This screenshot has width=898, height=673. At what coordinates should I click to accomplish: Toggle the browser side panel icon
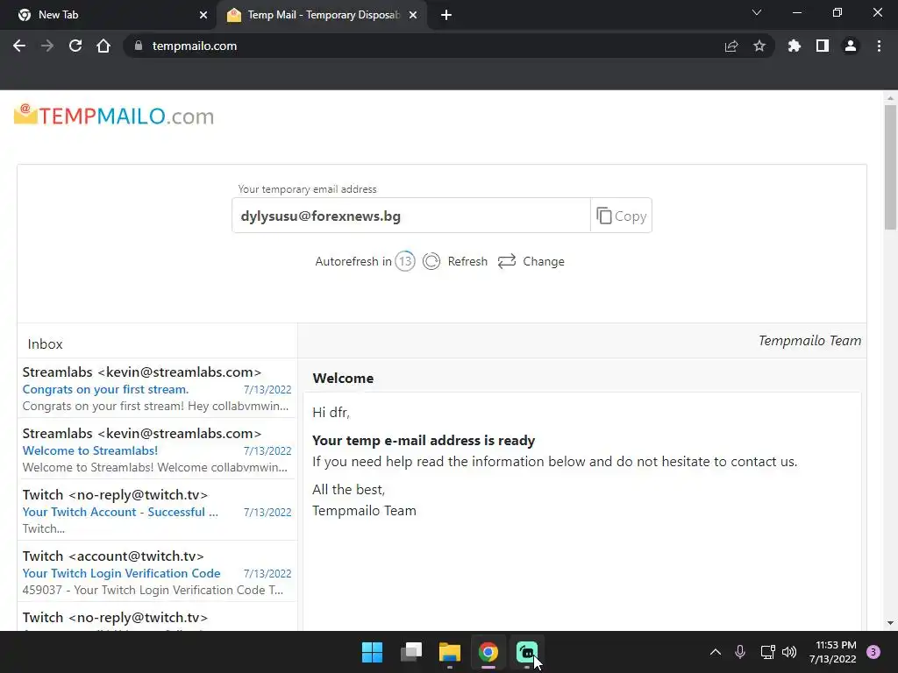pyautogui.click(x=823, y=46)
